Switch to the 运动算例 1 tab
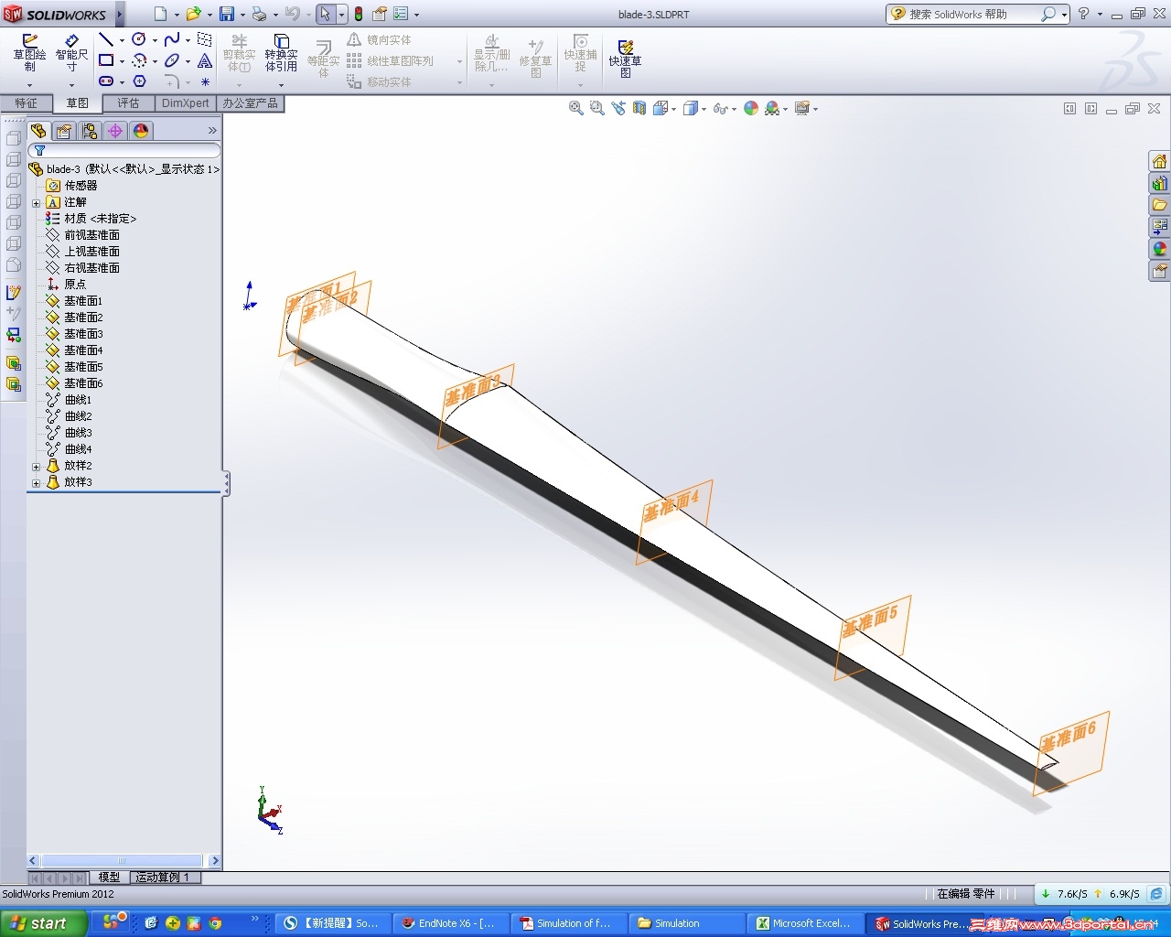This screenshot has height=937, width=1171. 164,878
